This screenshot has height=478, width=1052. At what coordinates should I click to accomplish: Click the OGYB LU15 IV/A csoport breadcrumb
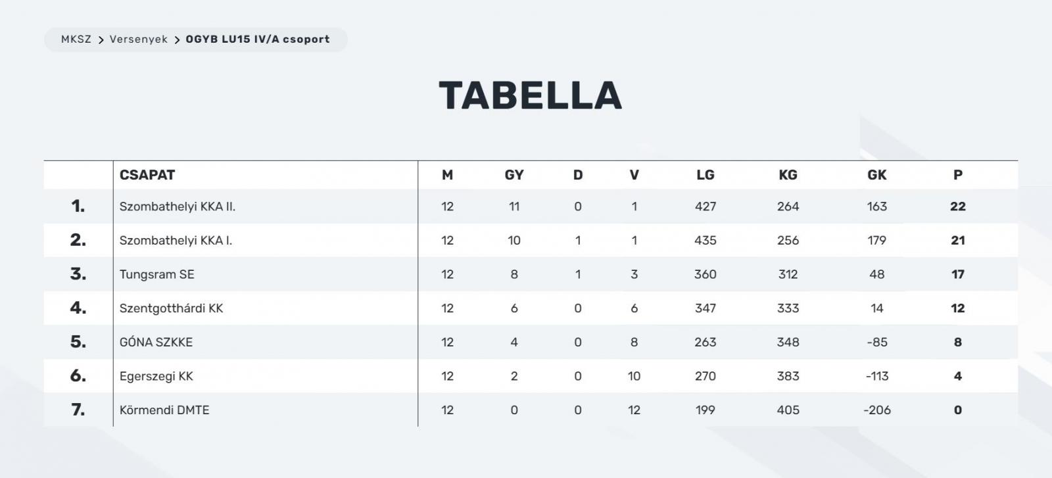pyautogui.click(x=258, y=39)
